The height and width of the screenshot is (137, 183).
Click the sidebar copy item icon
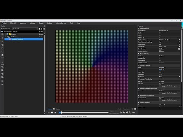pyautogui.click(x=2, y=45)
